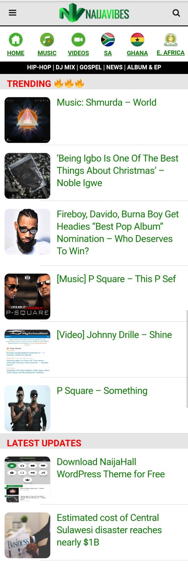Tap the search magnifier icon

[176, 13]
